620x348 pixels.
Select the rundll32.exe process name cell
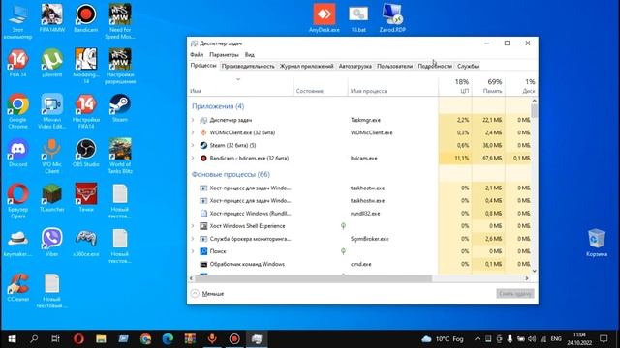point(365,214)
